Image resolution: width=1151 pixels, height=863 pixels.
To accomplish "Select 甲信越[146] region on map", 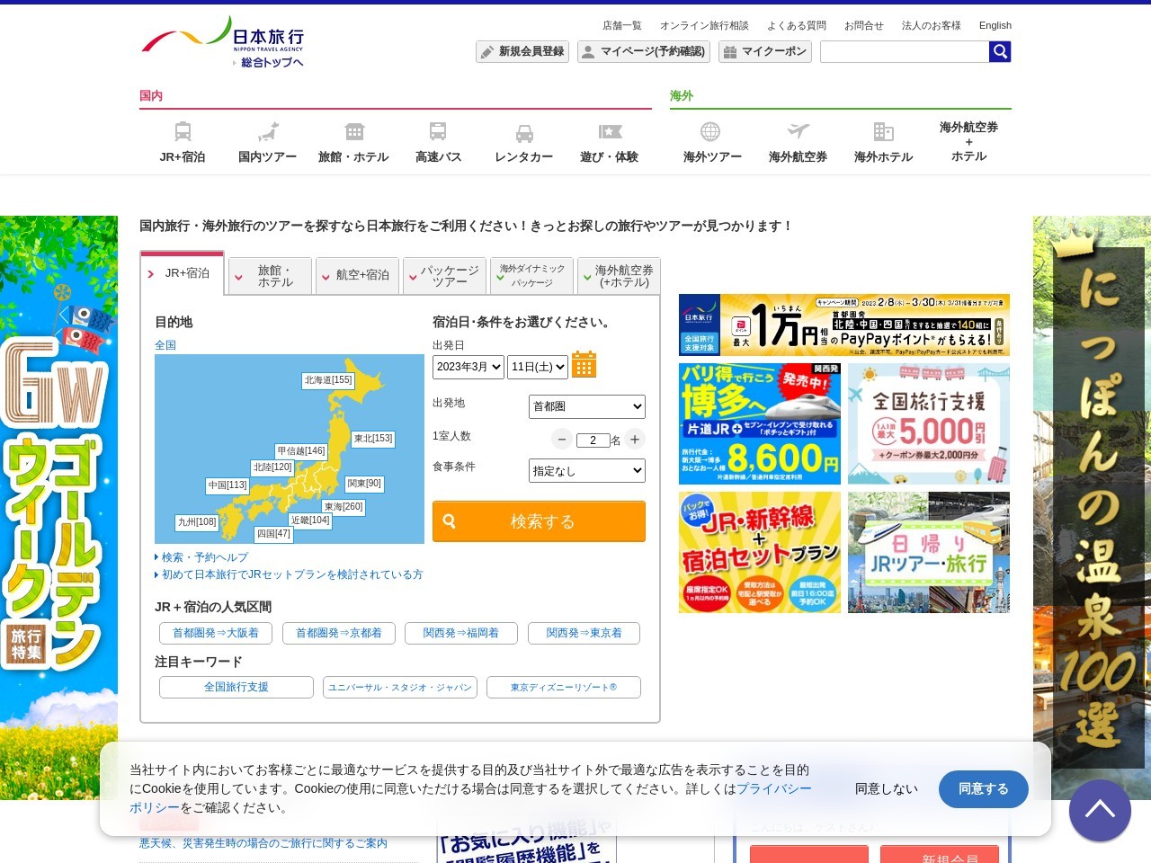I will pyautogui.click(x=301, y=451).
